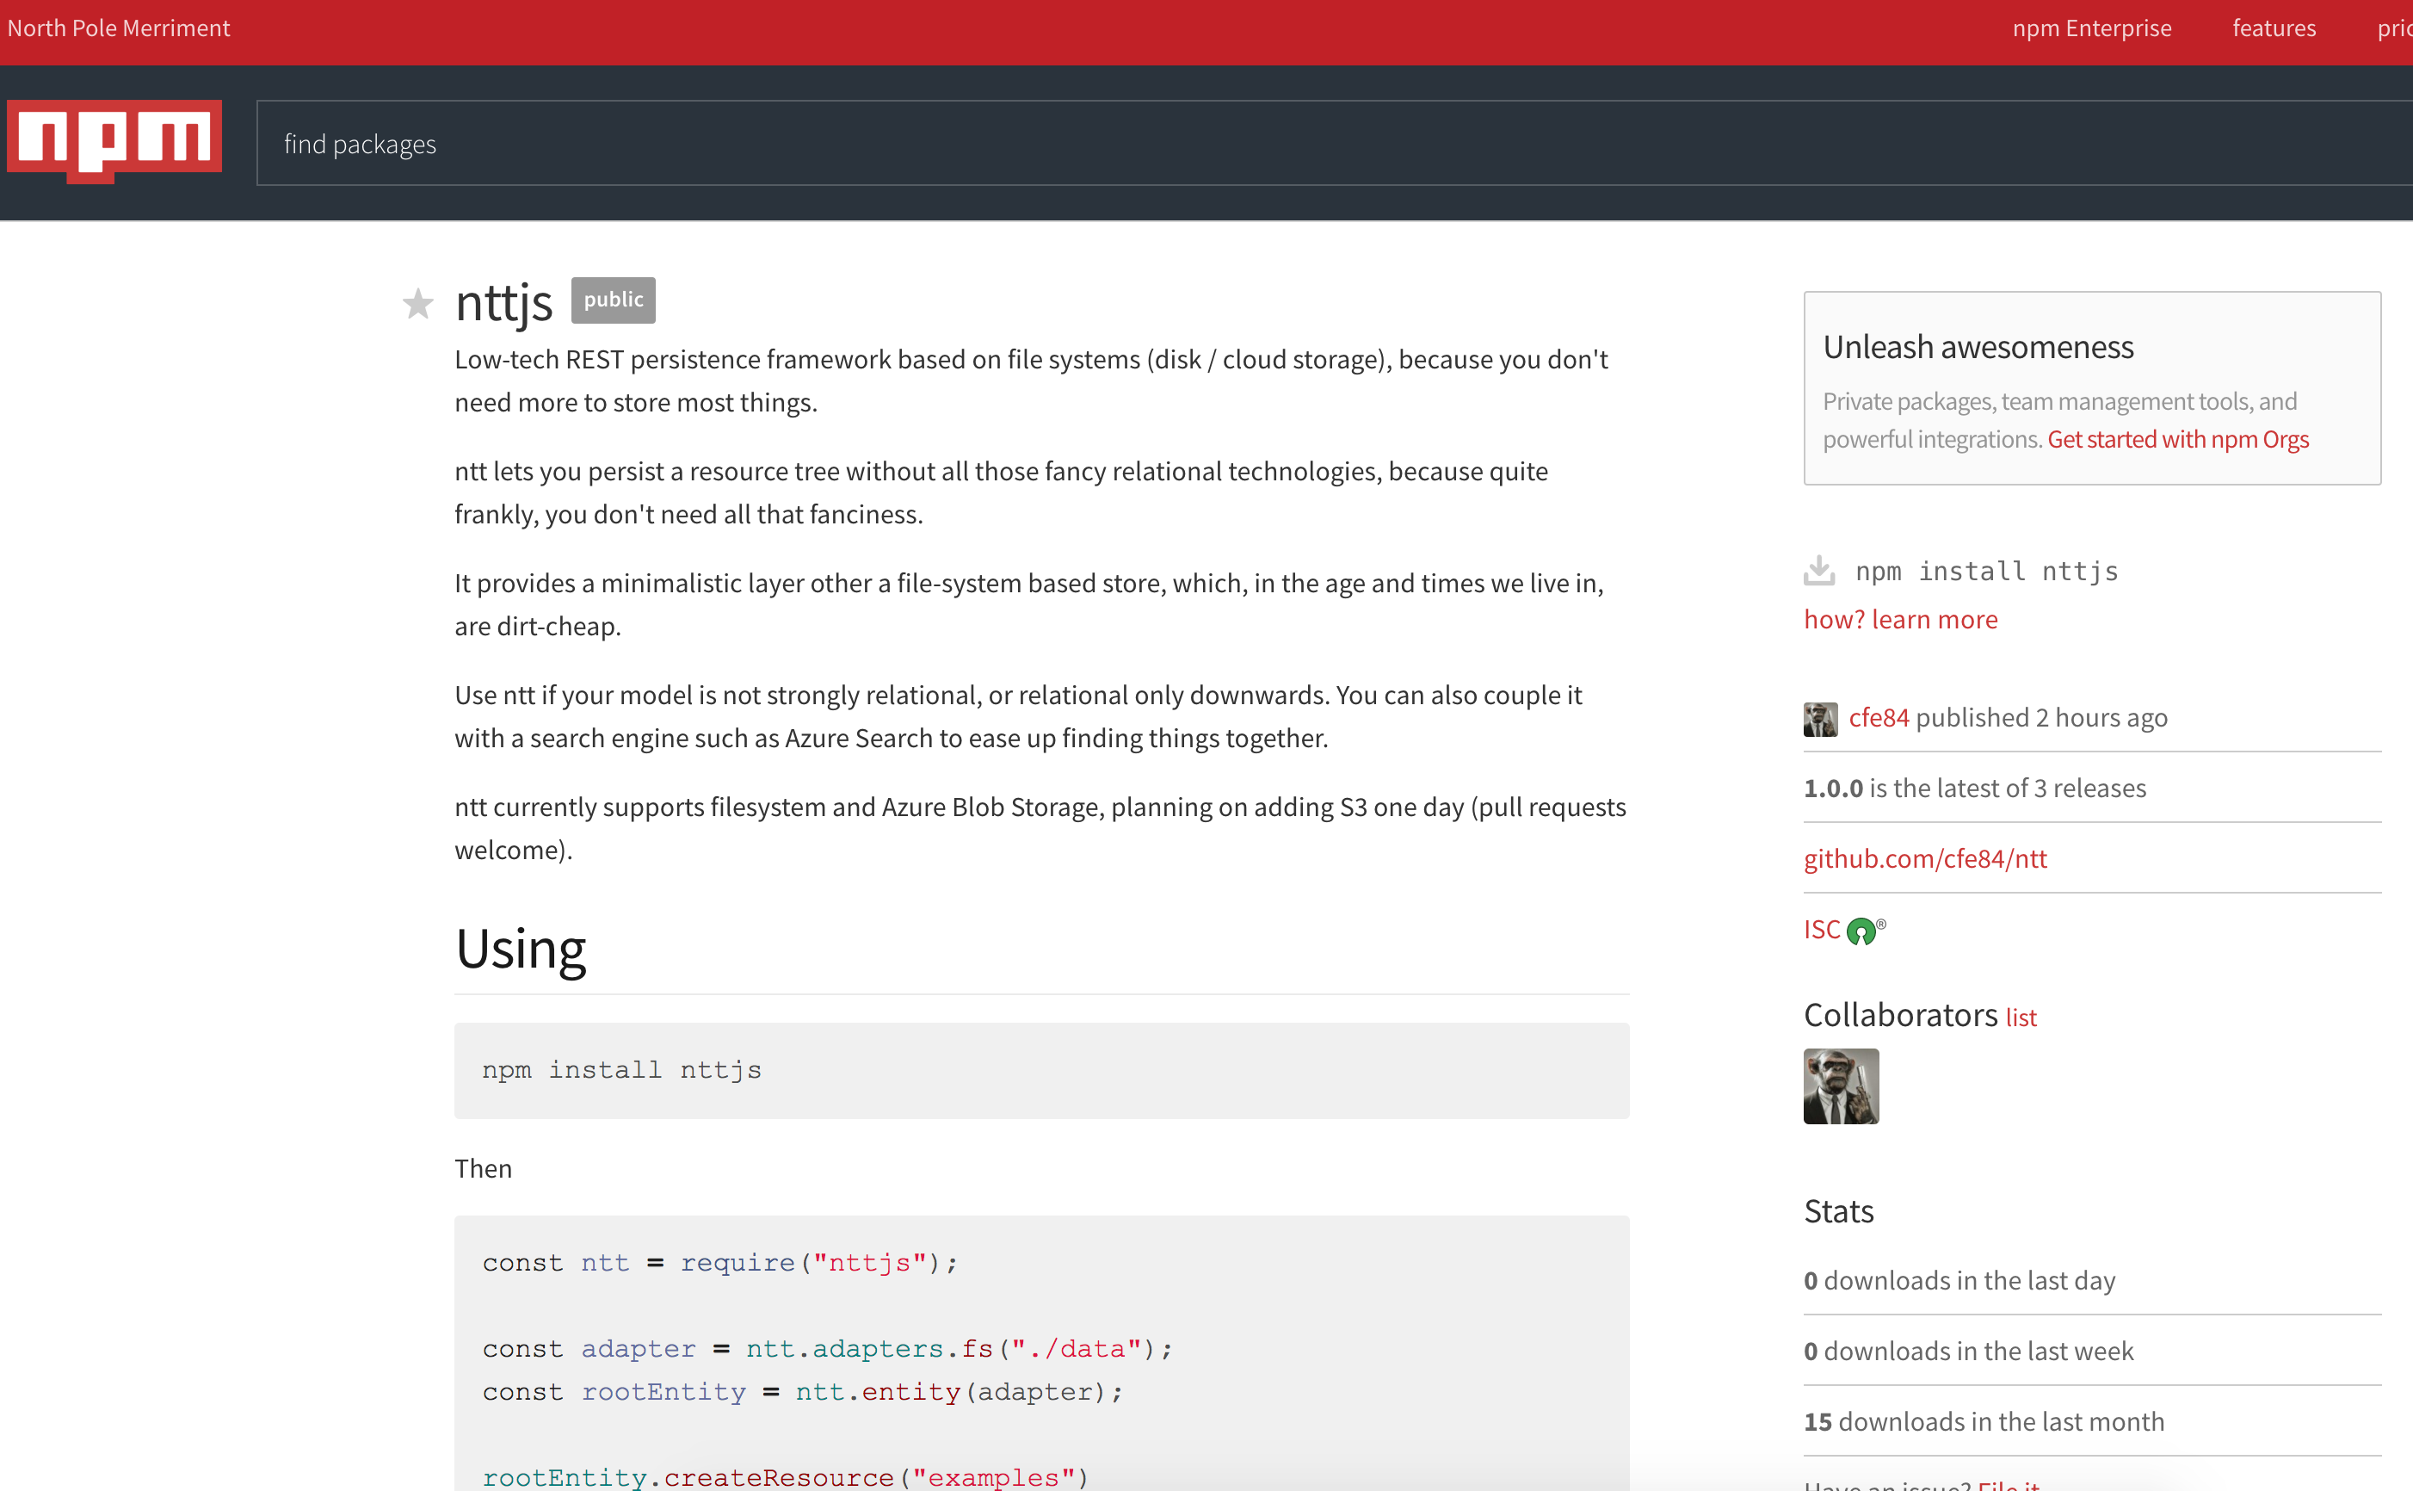Screen dimensions: 2413x1491
Task: Click North Pole Merriment text
Action: pos(118,28)
